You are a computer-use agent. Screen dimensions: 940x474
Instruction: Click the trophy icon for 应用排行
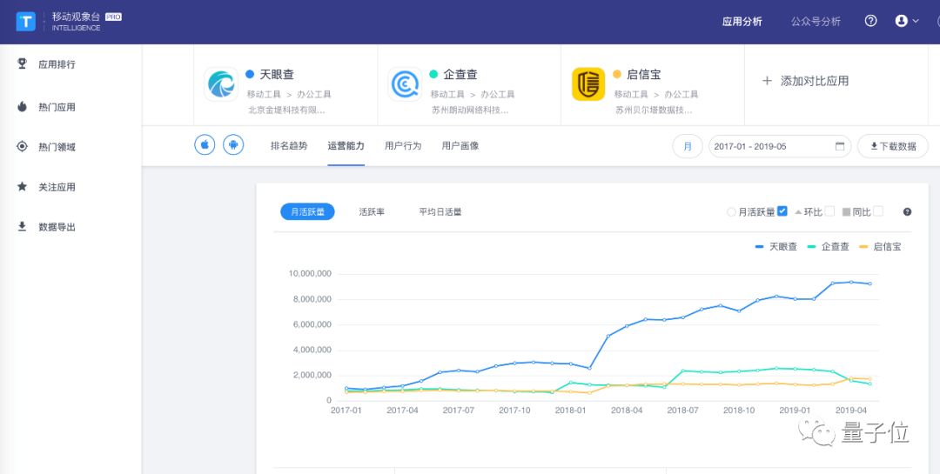tap(22, 63)
